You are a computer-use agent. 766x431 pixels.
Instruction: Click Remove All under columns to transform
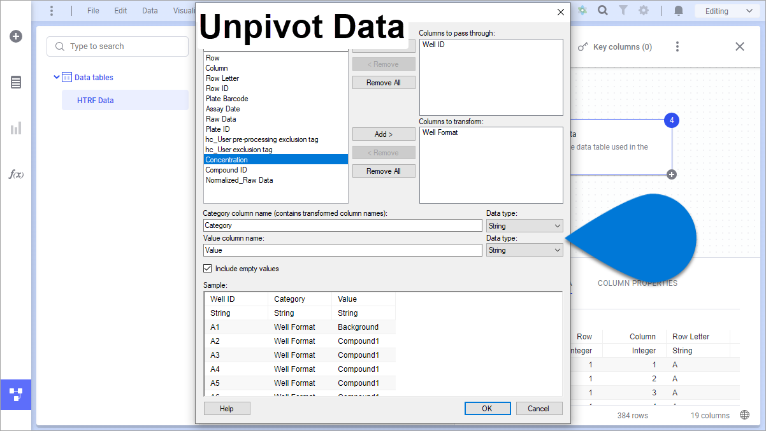pos(384,171)
